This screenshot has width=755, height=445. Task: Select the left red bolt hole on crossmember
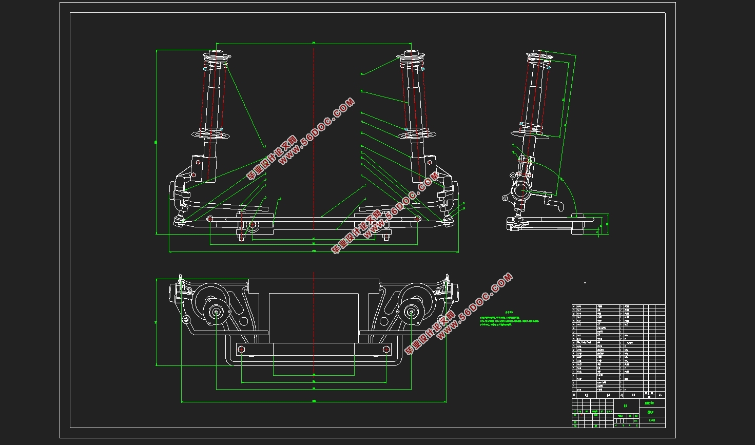point(210,219)
